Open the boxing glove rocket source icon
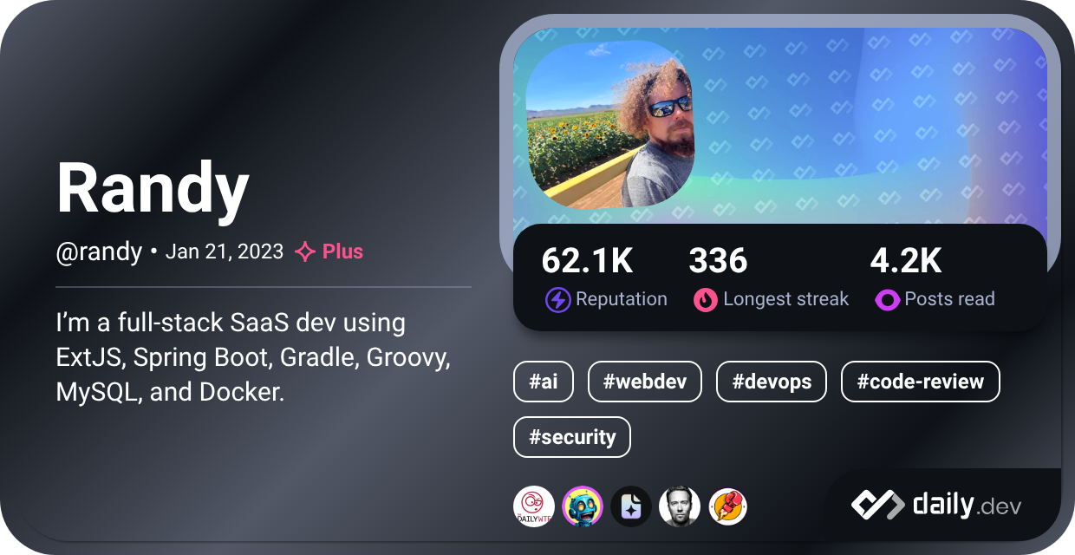 728,506
